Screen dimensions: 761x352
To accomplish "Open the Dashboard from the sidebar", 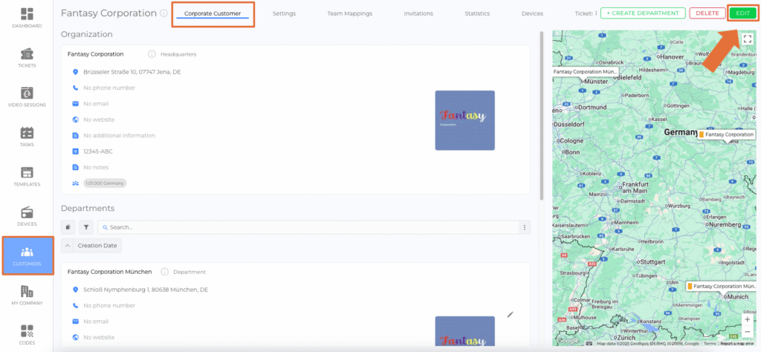I will [x=27, y=18].
